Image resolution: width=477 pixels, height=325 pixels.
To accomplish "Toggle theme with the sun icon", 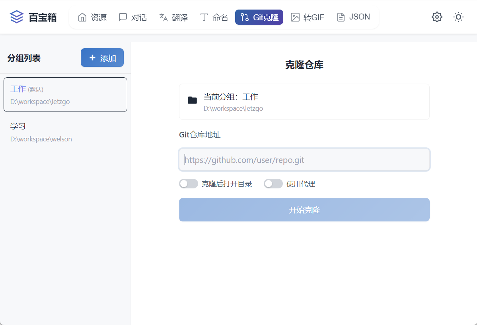I will (458, 17).
